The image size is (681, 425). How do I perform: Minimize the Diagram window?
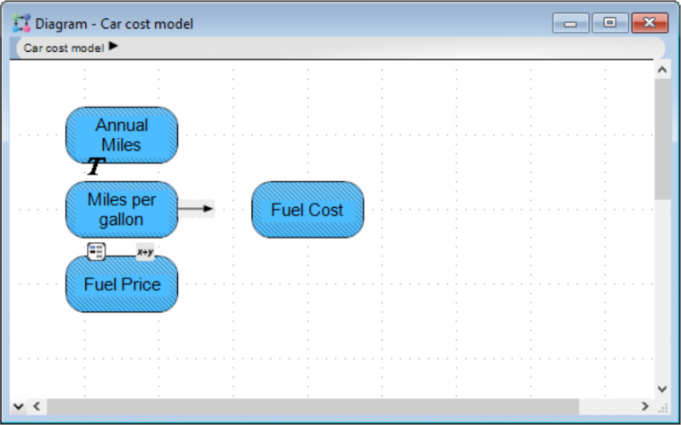[x=570, y=23]
